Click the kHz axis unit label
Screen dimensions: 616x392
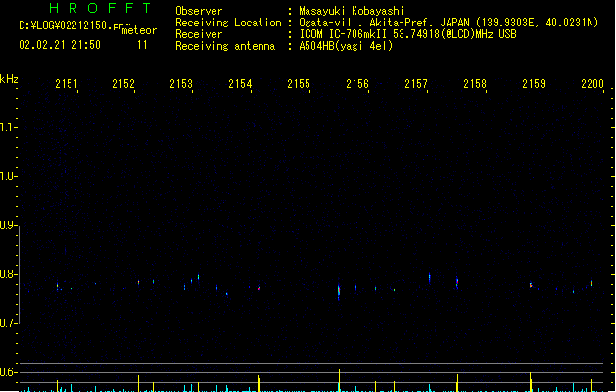[9, 79]
